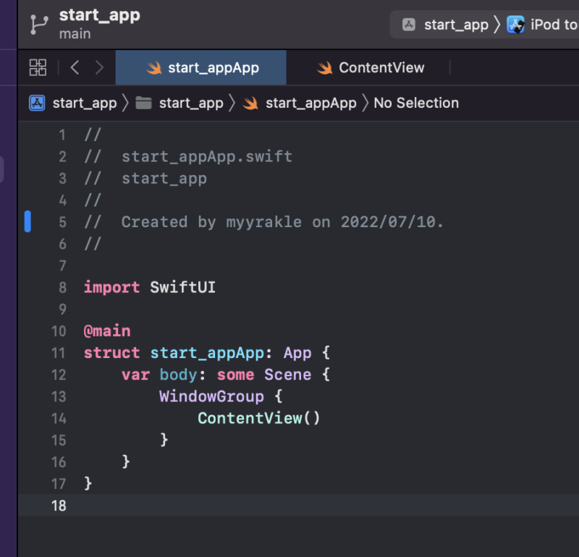This screenshot has height=557, width=579.
Task: Go forward using the right chevron
Action: [x=99, y=67]
